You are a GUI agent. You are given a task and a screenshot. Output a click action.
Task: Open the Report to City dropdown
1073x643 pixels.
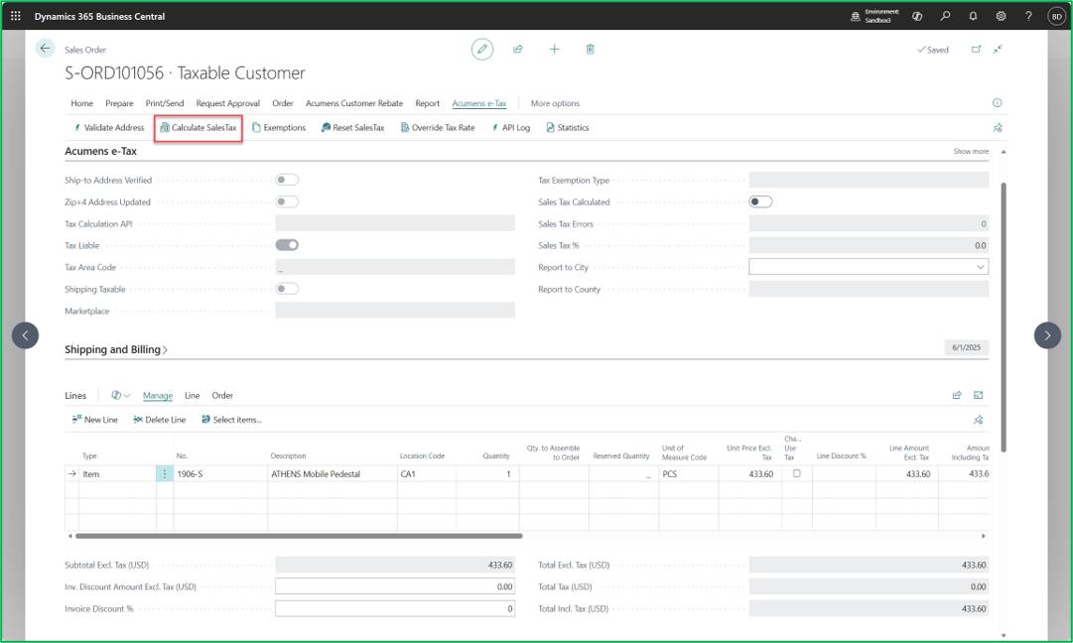(x=981, y=267)
